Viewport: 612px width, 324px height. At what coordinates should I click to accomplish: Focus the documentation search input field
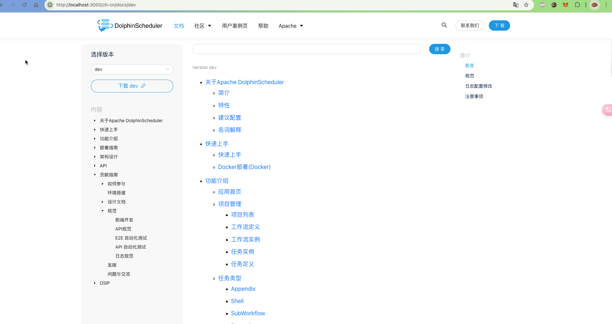(307, 49)
